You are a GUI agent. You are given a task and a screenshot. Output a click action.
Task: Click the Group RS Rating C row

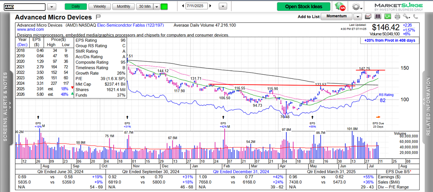click(x=100, y=46)
